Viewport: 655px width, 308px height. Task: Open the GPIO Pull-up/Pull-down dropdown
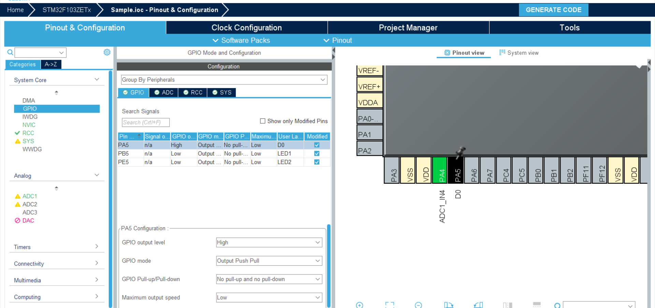pyautogui.click(x=269, y=279)
